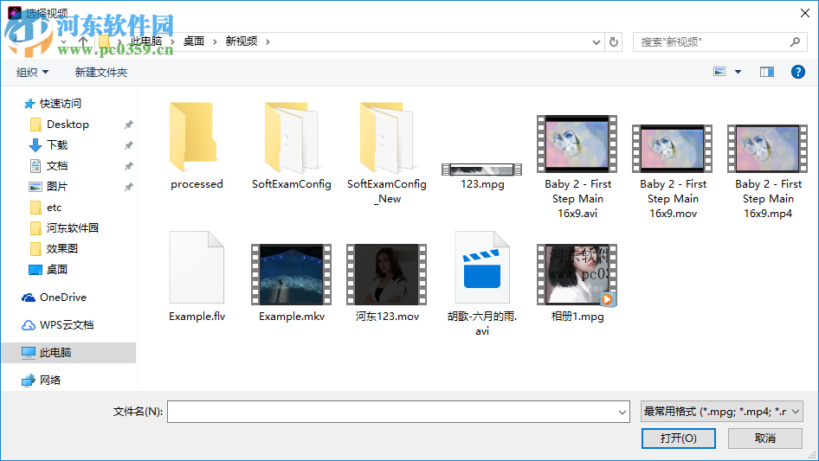819x461 pixels.
Task: Expand the chevron after 桌面 breadcrumb
Action: (x=215, y=42)
